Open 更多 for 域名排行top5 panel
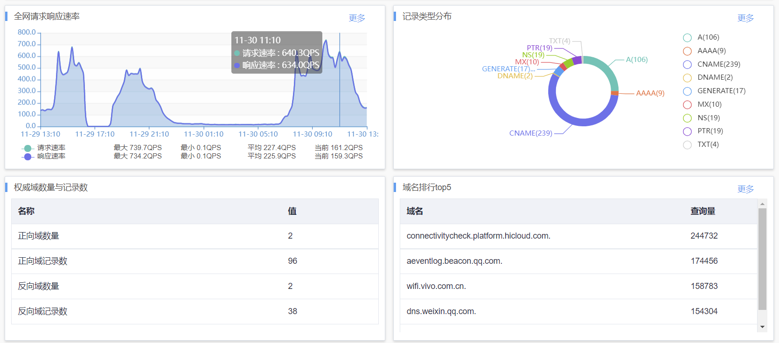779x343 pixels. click(x=745, y=189)
